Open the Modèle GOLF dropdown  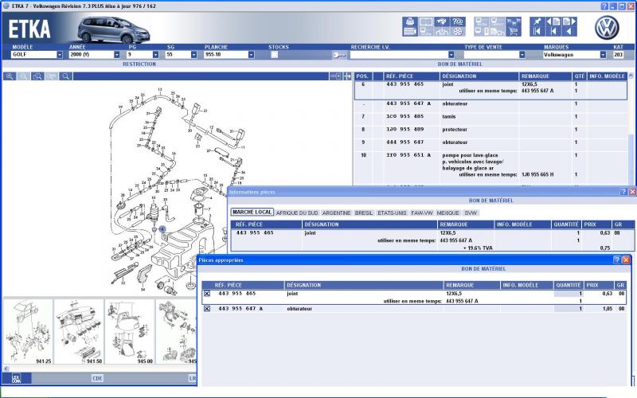click(x=60, y=55)
